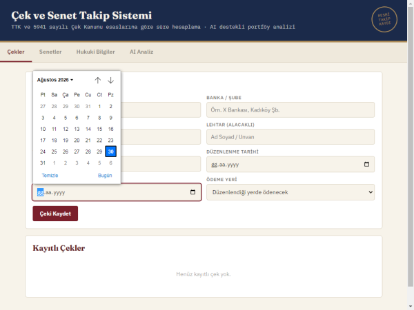Open calendar icon in Düzenlenme Tarihi field
Image resolution: width=414 pixels, height=310 pixels.
point(366,164)
